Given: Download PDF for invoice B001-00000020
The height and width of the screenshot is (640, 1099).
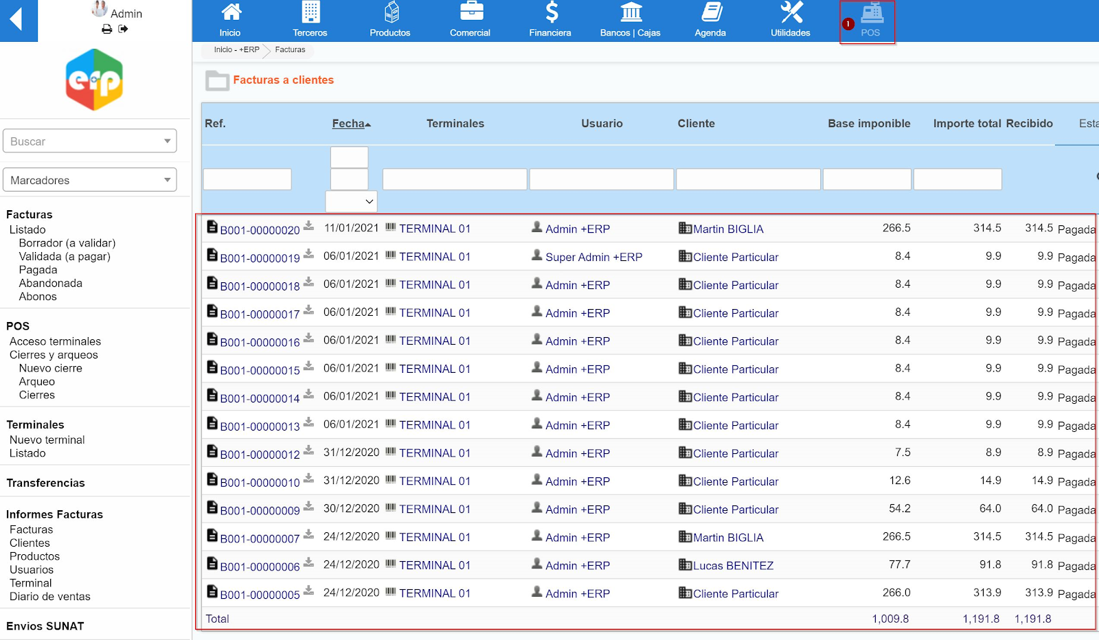Looking at the screenshot, I should pos(309,225).
